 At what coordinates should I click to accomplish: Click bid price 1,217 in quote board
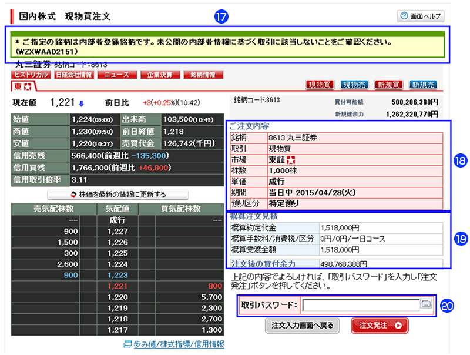[117, 330]
